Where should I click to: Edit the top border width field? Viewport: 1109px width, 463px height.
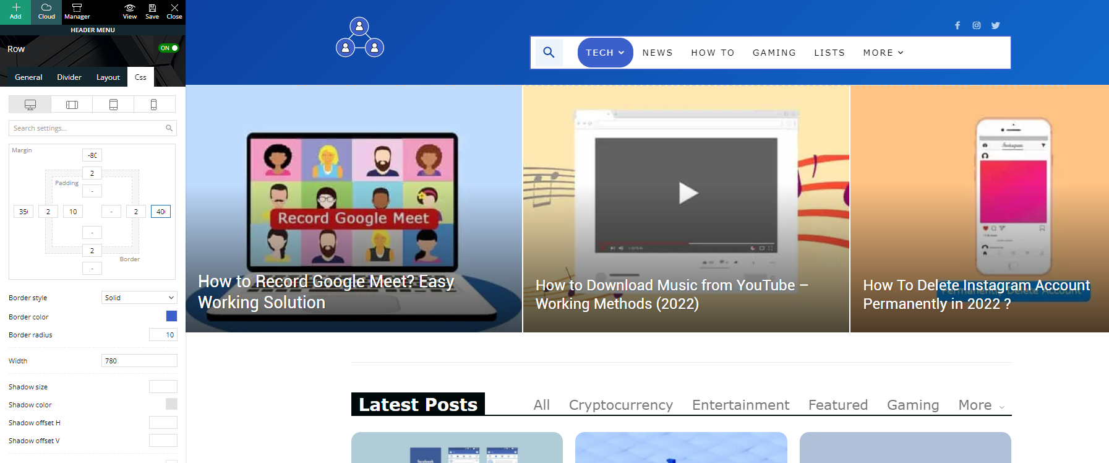tap(92, 173)
